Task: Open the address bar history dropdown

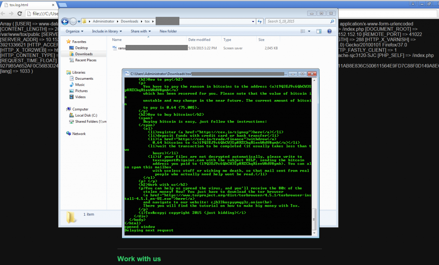Action: 254,21
